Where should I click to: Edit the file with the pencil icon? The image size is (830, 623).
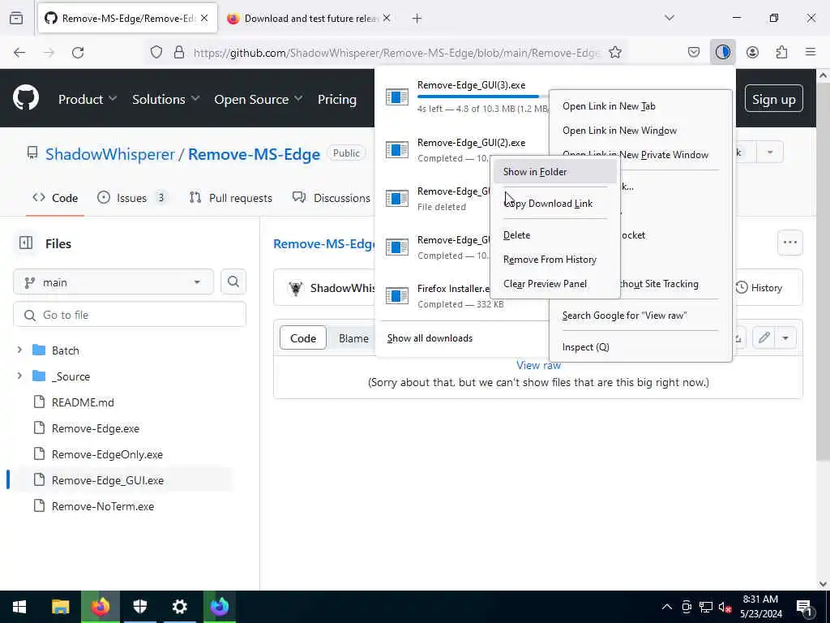764,338
